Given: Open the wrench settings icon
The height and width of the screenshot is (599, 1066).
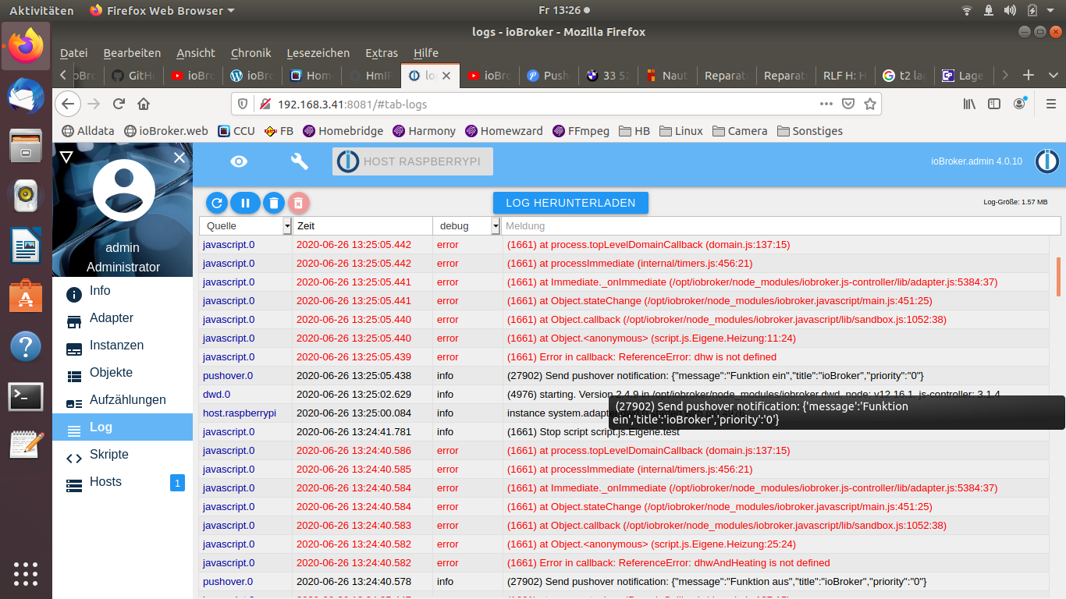Looking at the screenshot, I should [x=299, y=161].
